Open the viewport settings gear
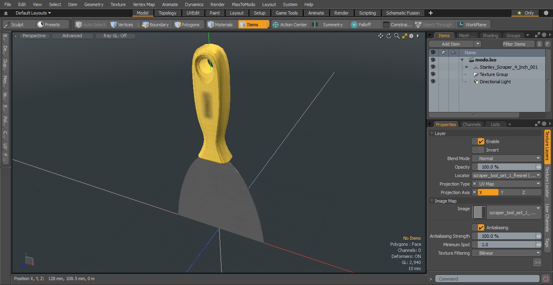This screenshot has height=285, width=553. pos(411,36)
